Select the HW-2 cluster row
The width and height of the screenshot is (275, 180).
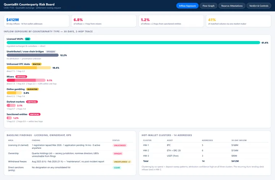pos(205,150)
